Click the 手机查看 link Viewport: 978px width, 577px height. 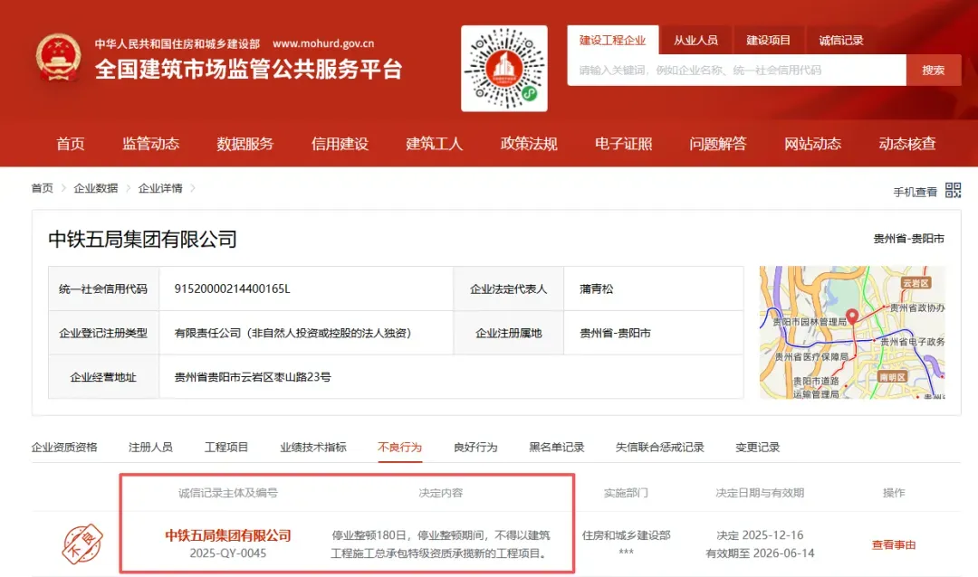(915, 192)
